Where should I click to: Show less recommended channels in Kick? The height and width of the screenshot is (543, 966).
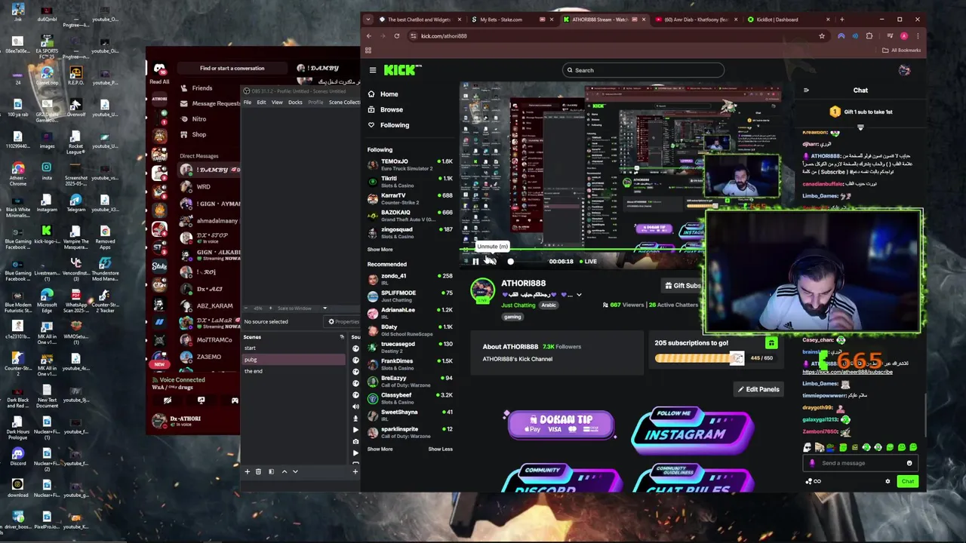click(x=441, y=449)
